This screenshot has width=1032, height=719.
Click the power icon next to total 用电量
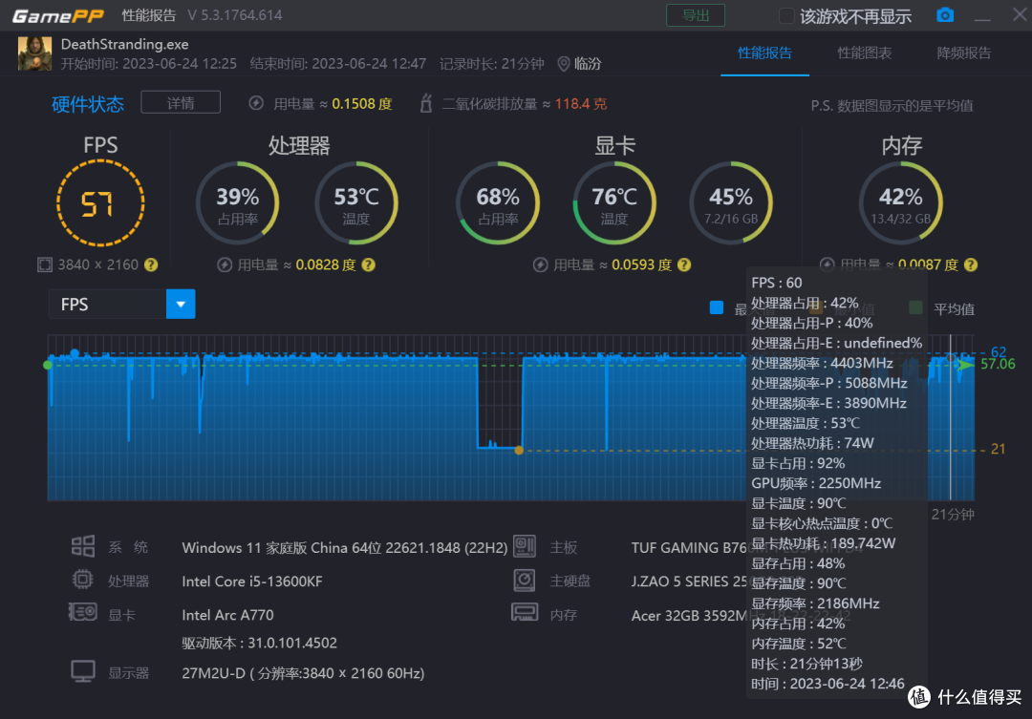(257, 103)
